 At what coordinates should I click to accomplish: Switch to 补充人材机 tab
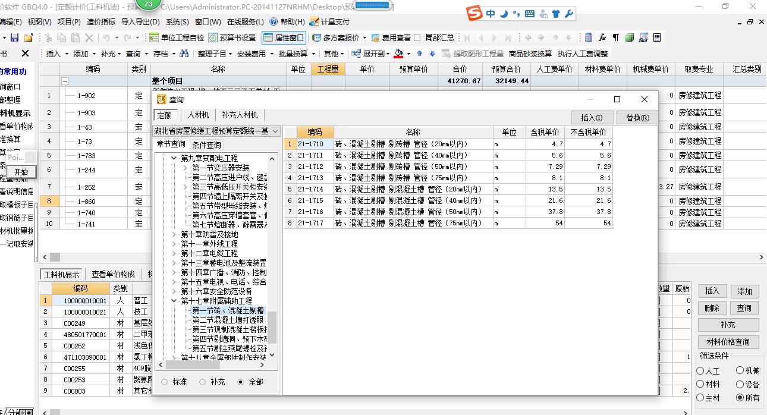click(x=239, y=115)
